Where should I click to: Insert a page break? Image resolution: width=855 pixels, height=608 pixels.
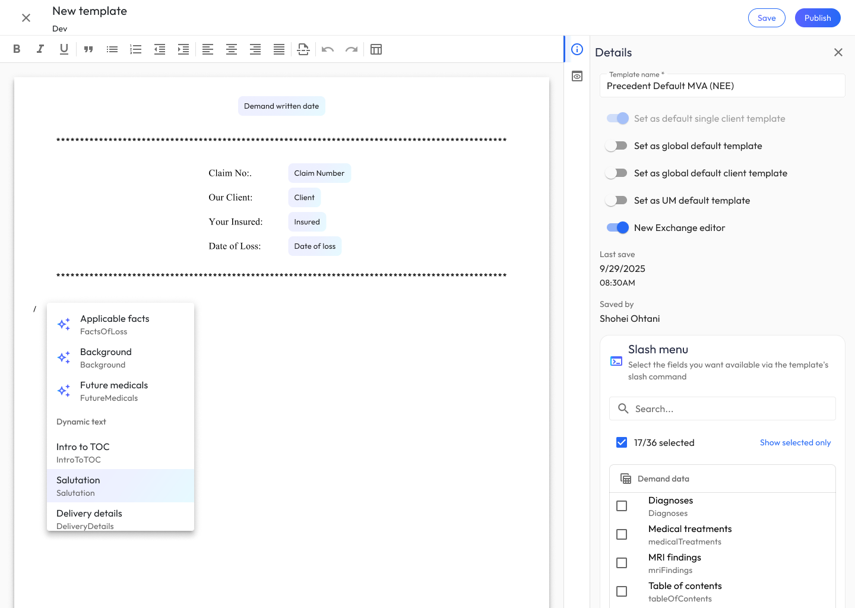303,49
